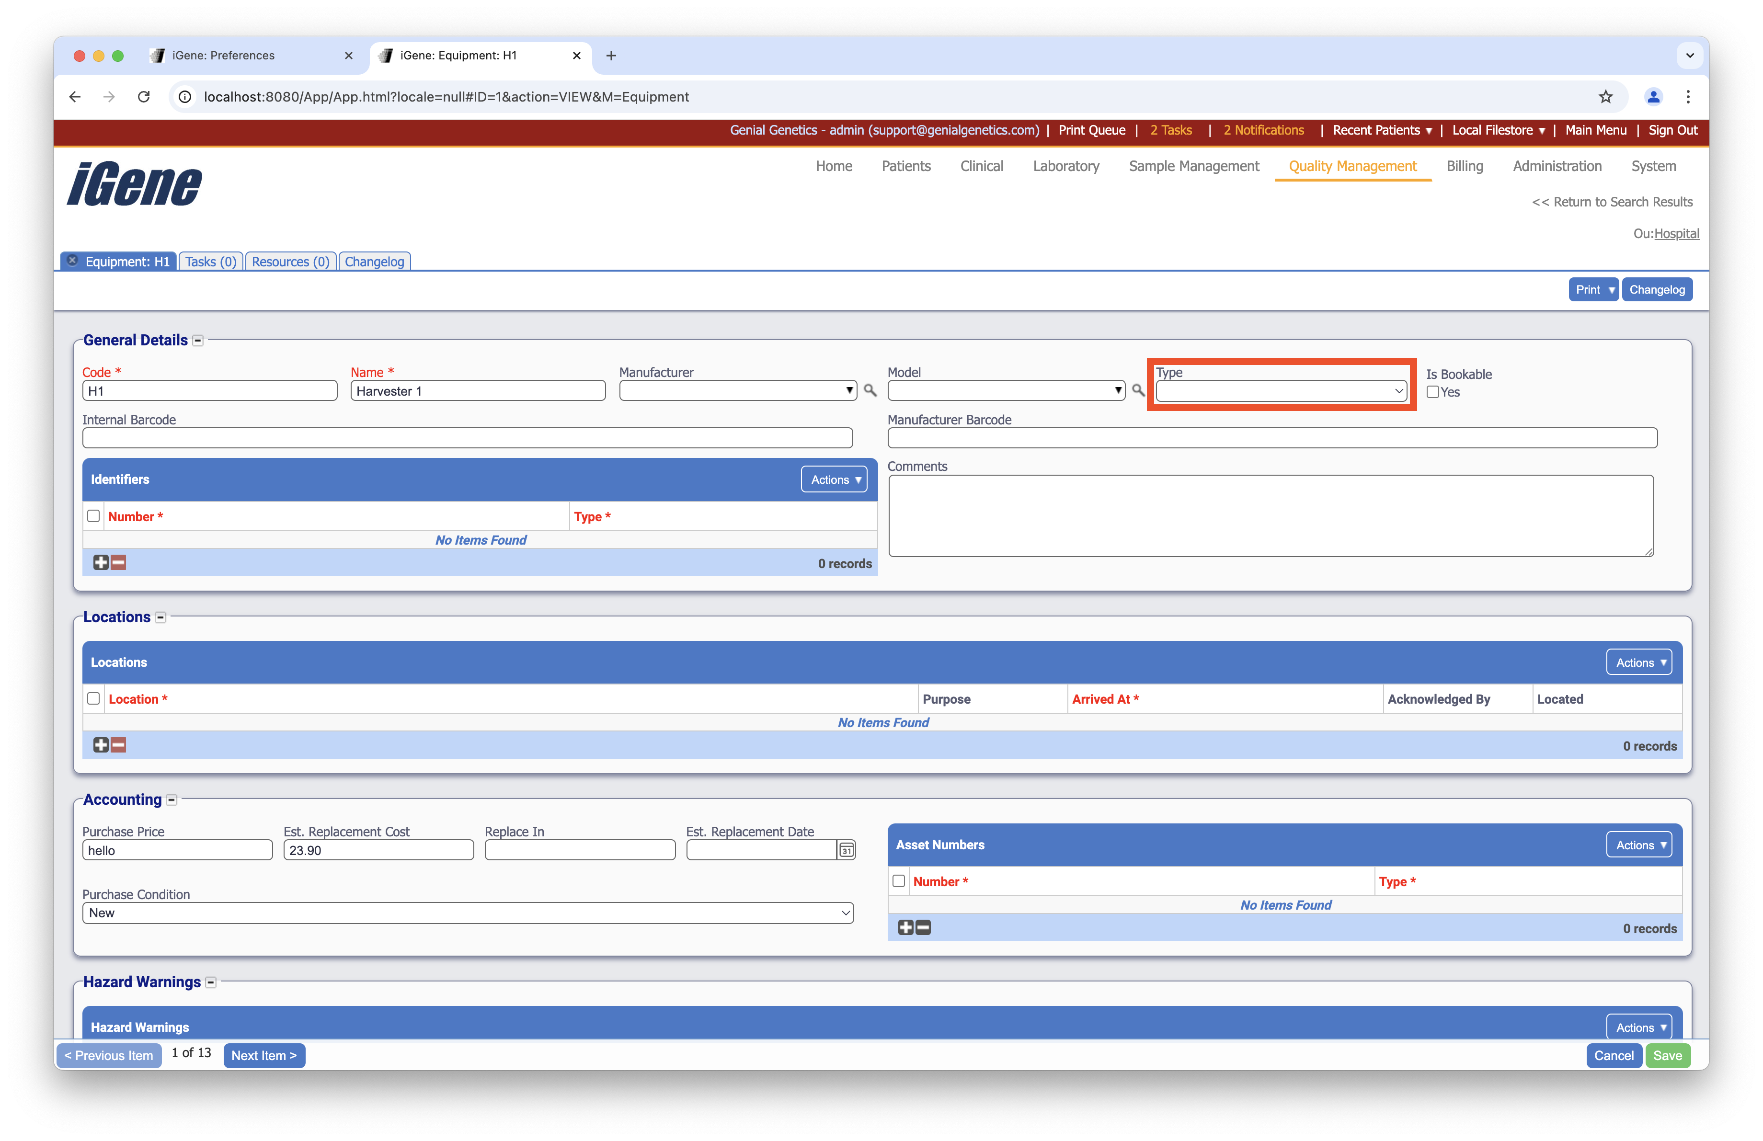Open the Purchase Condition dropdown

click(x=468, y=913)
